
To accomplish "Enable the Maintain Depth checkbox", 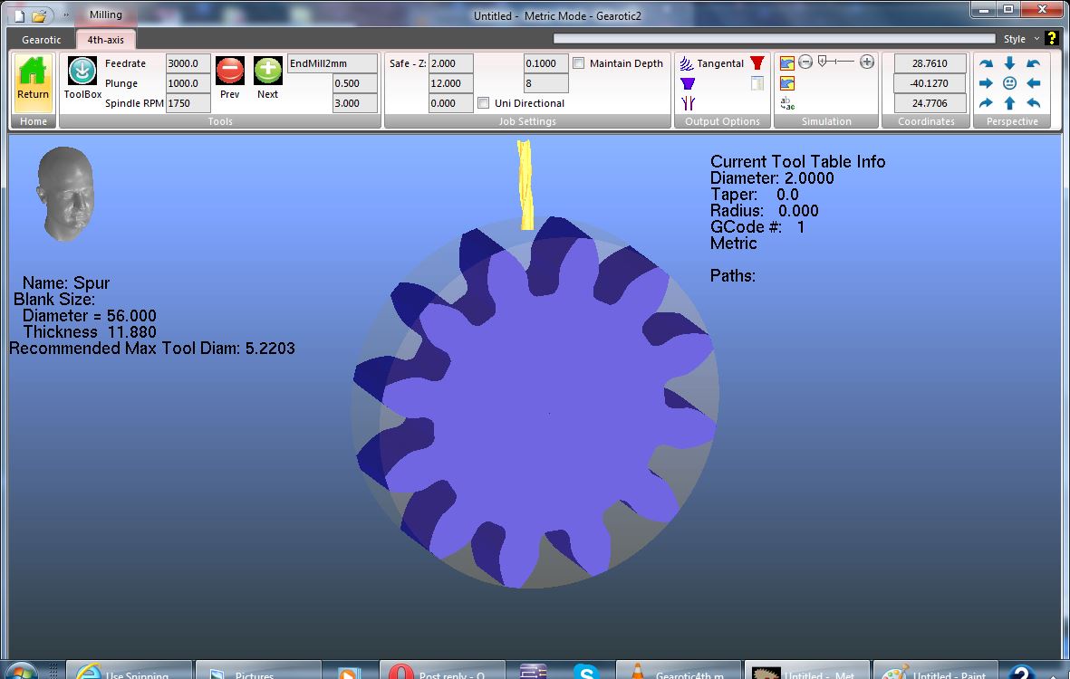I will (579, 63).
